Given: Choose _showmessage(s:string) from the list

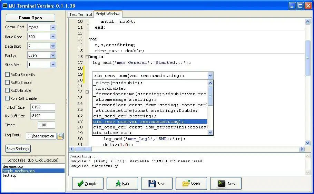Looking at the screenshot, I should (150, 99).
